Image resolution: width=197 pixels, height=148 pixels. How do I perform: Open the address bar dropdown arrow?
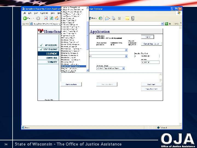[x=162, y=24]
